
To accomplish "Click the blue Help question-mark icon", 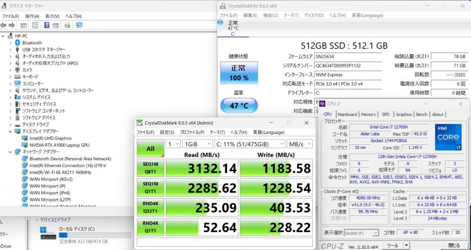I will pos(47,25).
